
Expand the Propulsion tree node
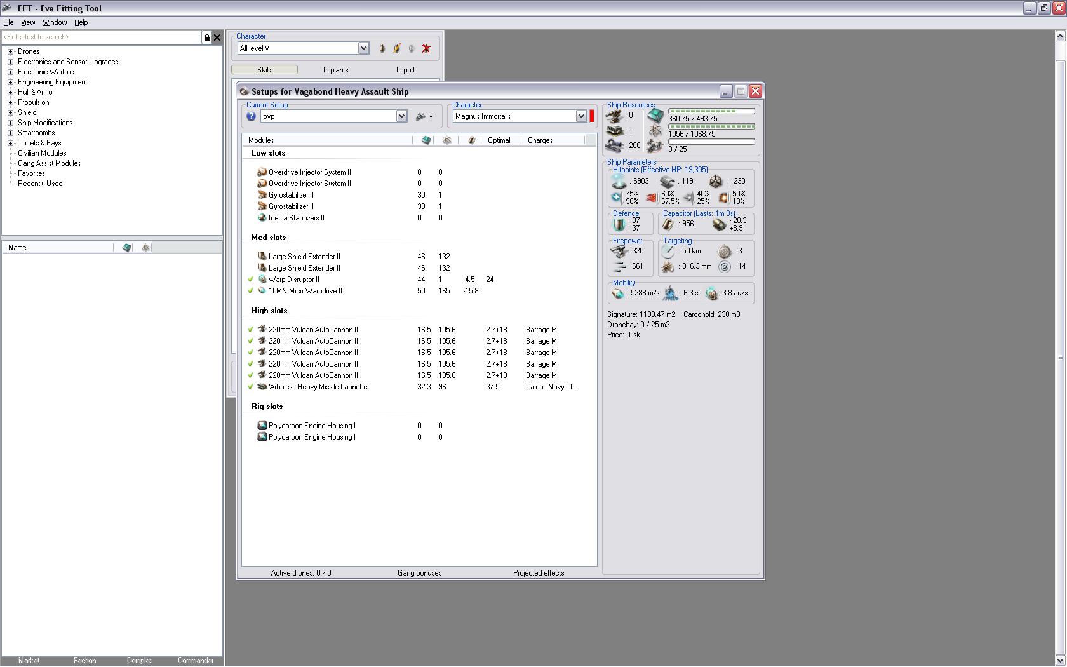pyautogui.click(x=10, y=102)
